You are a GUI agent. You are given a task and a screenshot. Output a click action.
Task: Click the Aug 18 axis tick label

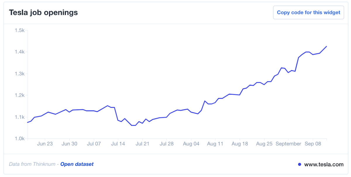coord(240,144)
